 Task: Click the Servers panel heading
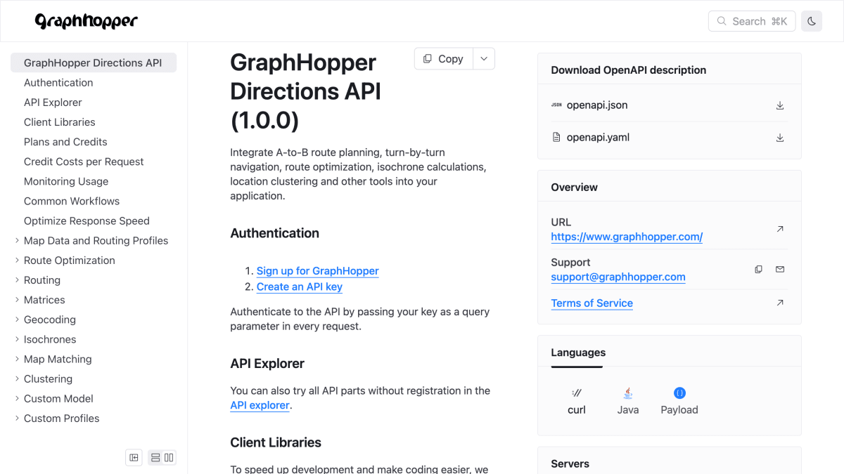click(570, 463)
